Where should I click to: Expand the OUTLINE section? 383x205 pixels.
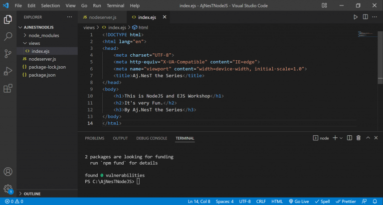pos(31,193)
